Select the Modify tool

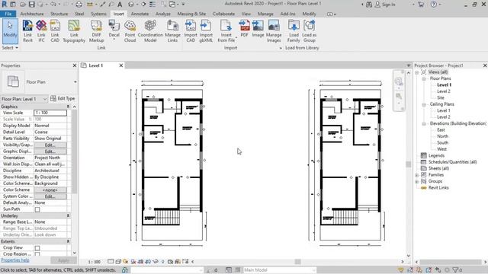[x=10, y=30]
